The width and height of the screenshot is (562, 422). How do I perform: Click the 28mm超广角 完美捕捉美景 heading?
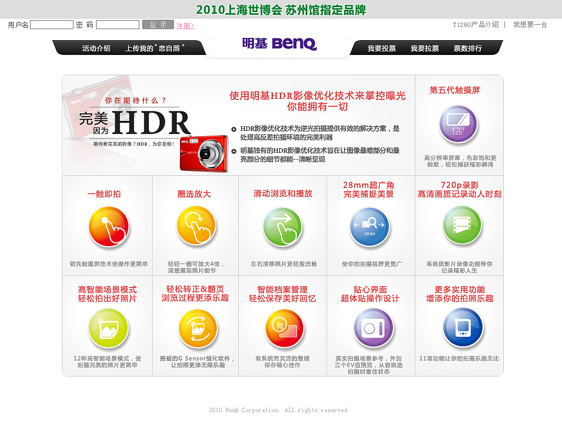[x=368, y=190]
